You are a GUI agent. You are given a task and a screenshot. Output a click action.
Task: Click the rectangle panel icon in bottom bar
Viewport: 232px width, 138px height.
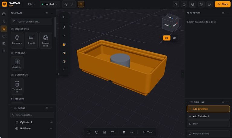(112, 132)
